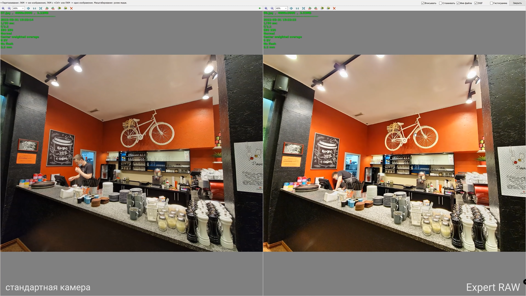Rotate the left image counterclockwise

click(47, 8)
